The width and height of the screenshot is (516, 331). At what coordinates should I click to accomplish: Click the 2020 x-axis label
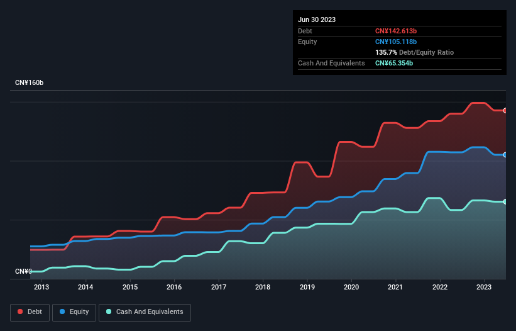(351, 287)
